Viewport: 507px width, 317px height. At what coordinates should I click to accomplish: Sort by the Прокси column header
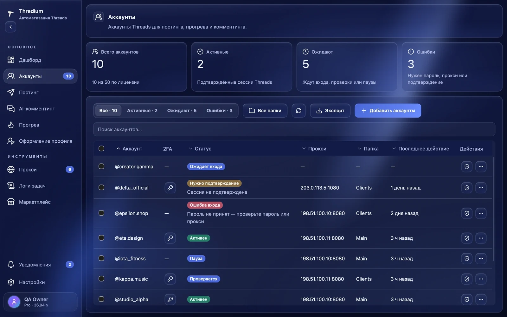coord(314,149)
